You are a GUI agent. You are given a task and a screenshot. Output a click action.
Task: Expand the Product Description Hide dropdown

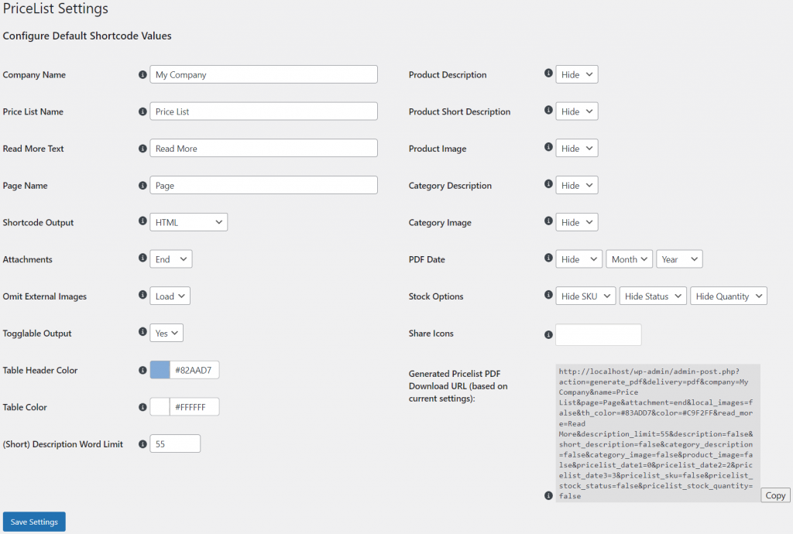tap(577, 74)
